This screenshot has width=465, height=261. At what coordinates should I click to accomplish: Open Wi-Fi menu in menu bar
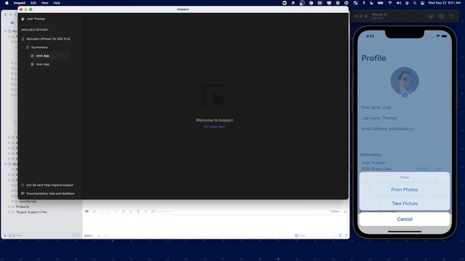tap(390, 3)
